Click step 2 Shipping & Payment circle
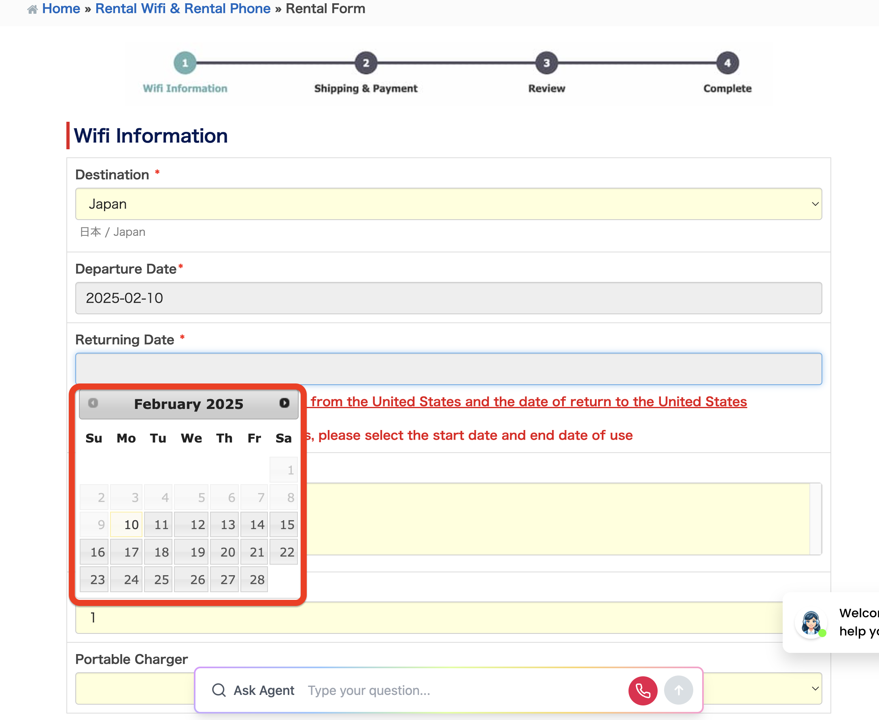Image resolution: width=879 pixels, height=720 pixels. pyautogui.click(x=365, y=63)
